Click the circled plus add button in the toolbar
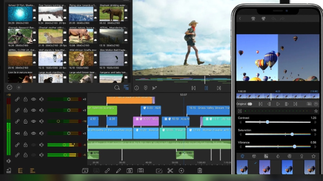This screenshot has height=181, width=323. click(181, 170)
